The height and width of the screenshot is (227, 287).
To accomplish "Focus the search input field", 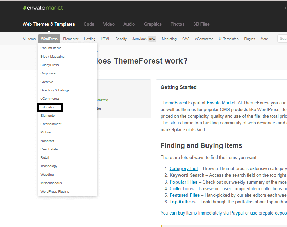I will 282,39.
